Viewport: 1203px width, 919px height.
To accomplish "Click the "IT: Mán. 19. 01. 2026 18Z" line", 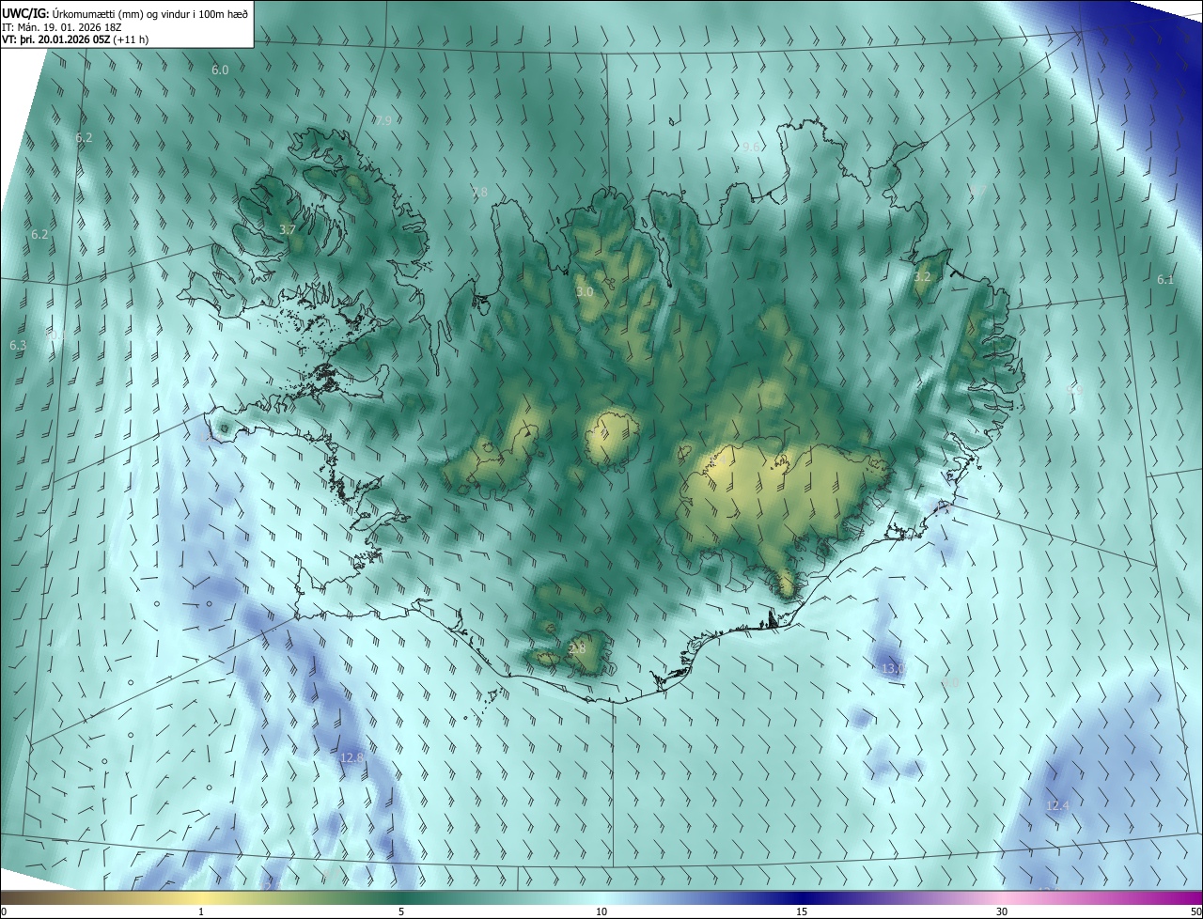I will click(x=61, y=26).
